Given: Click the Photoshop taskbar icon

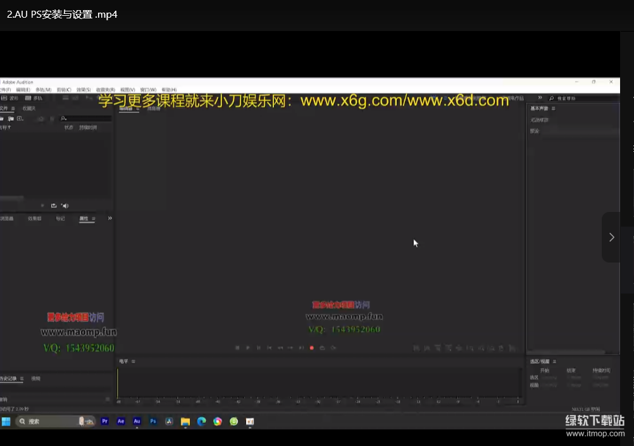Looking at the screenshot, I should click(153, 421).
